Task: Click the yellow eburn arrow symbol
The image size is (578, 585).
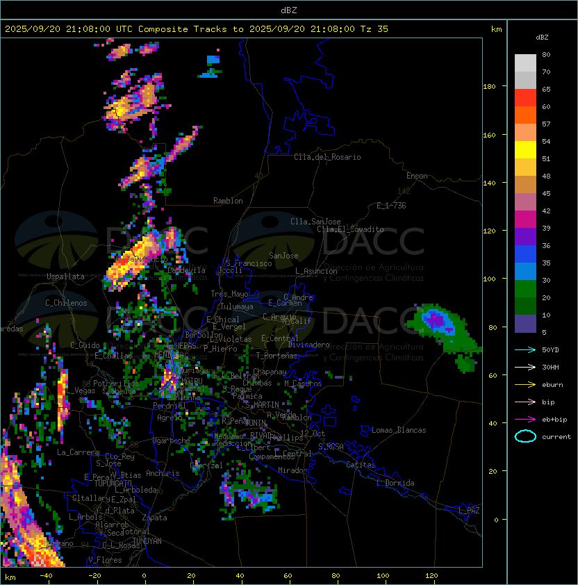Action: pos(525,385)
